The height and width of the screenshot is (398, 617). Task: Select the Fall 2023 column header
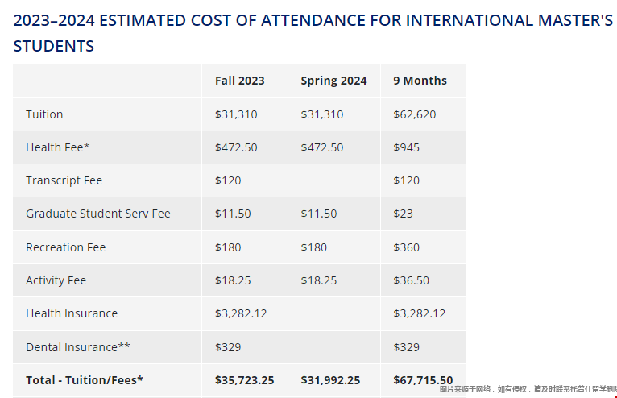(x=239, y=81)
